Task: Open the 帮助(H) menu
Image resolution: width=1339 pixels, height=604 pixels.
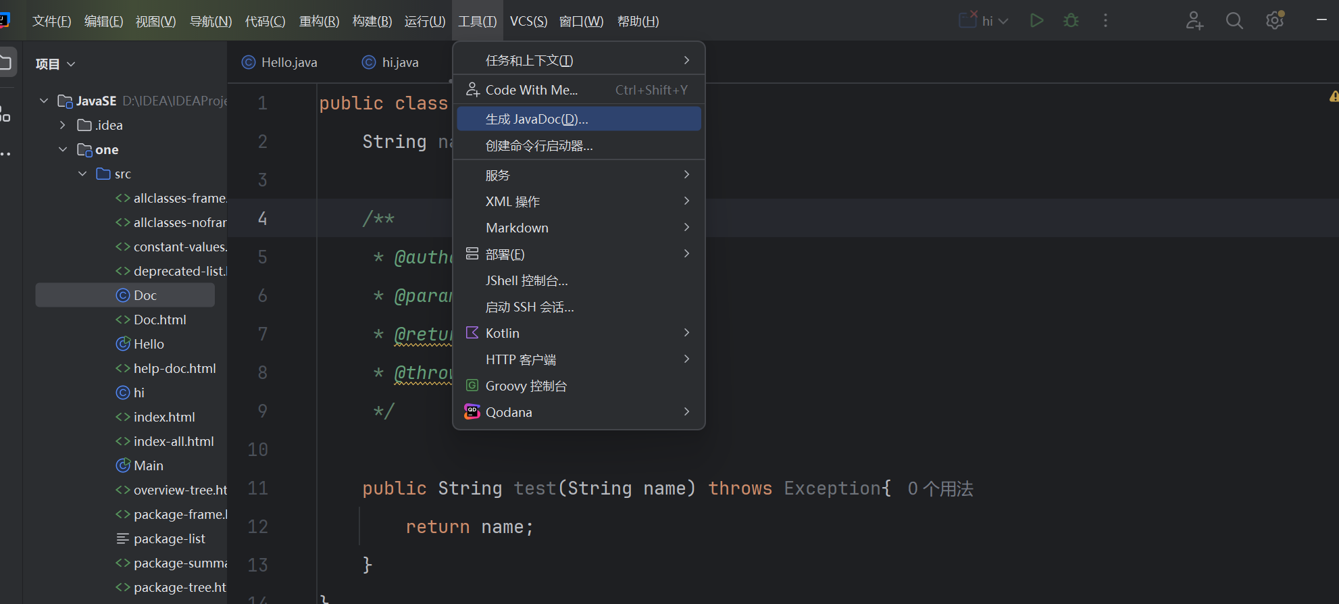Action: click(638, 21)
